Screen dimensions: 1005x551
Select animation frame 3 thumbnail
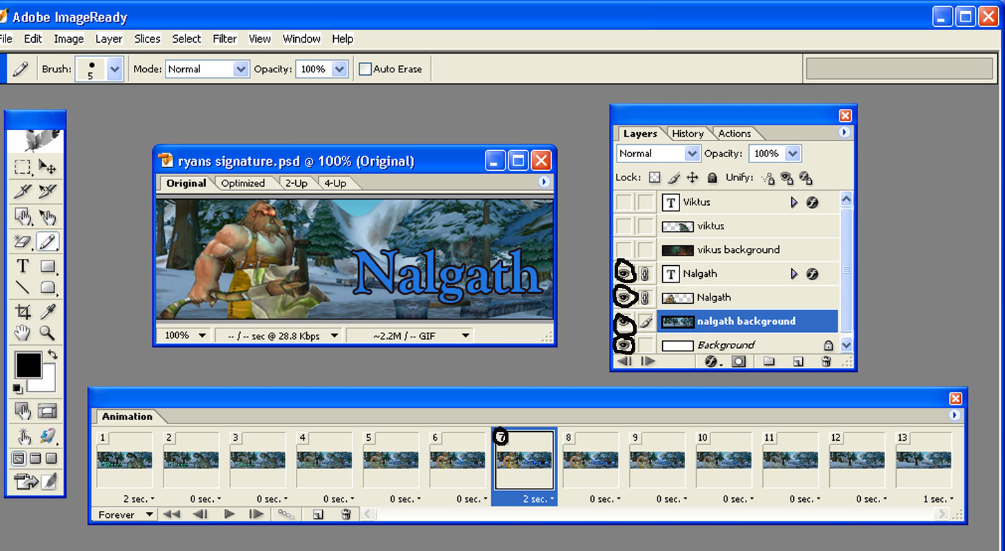[x=257, y=459]
